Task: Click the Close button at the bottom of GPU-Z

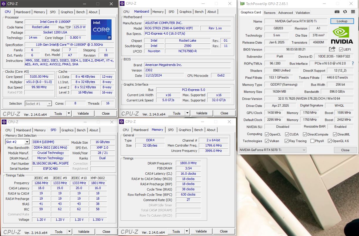Action: click(x=345, y=150)
